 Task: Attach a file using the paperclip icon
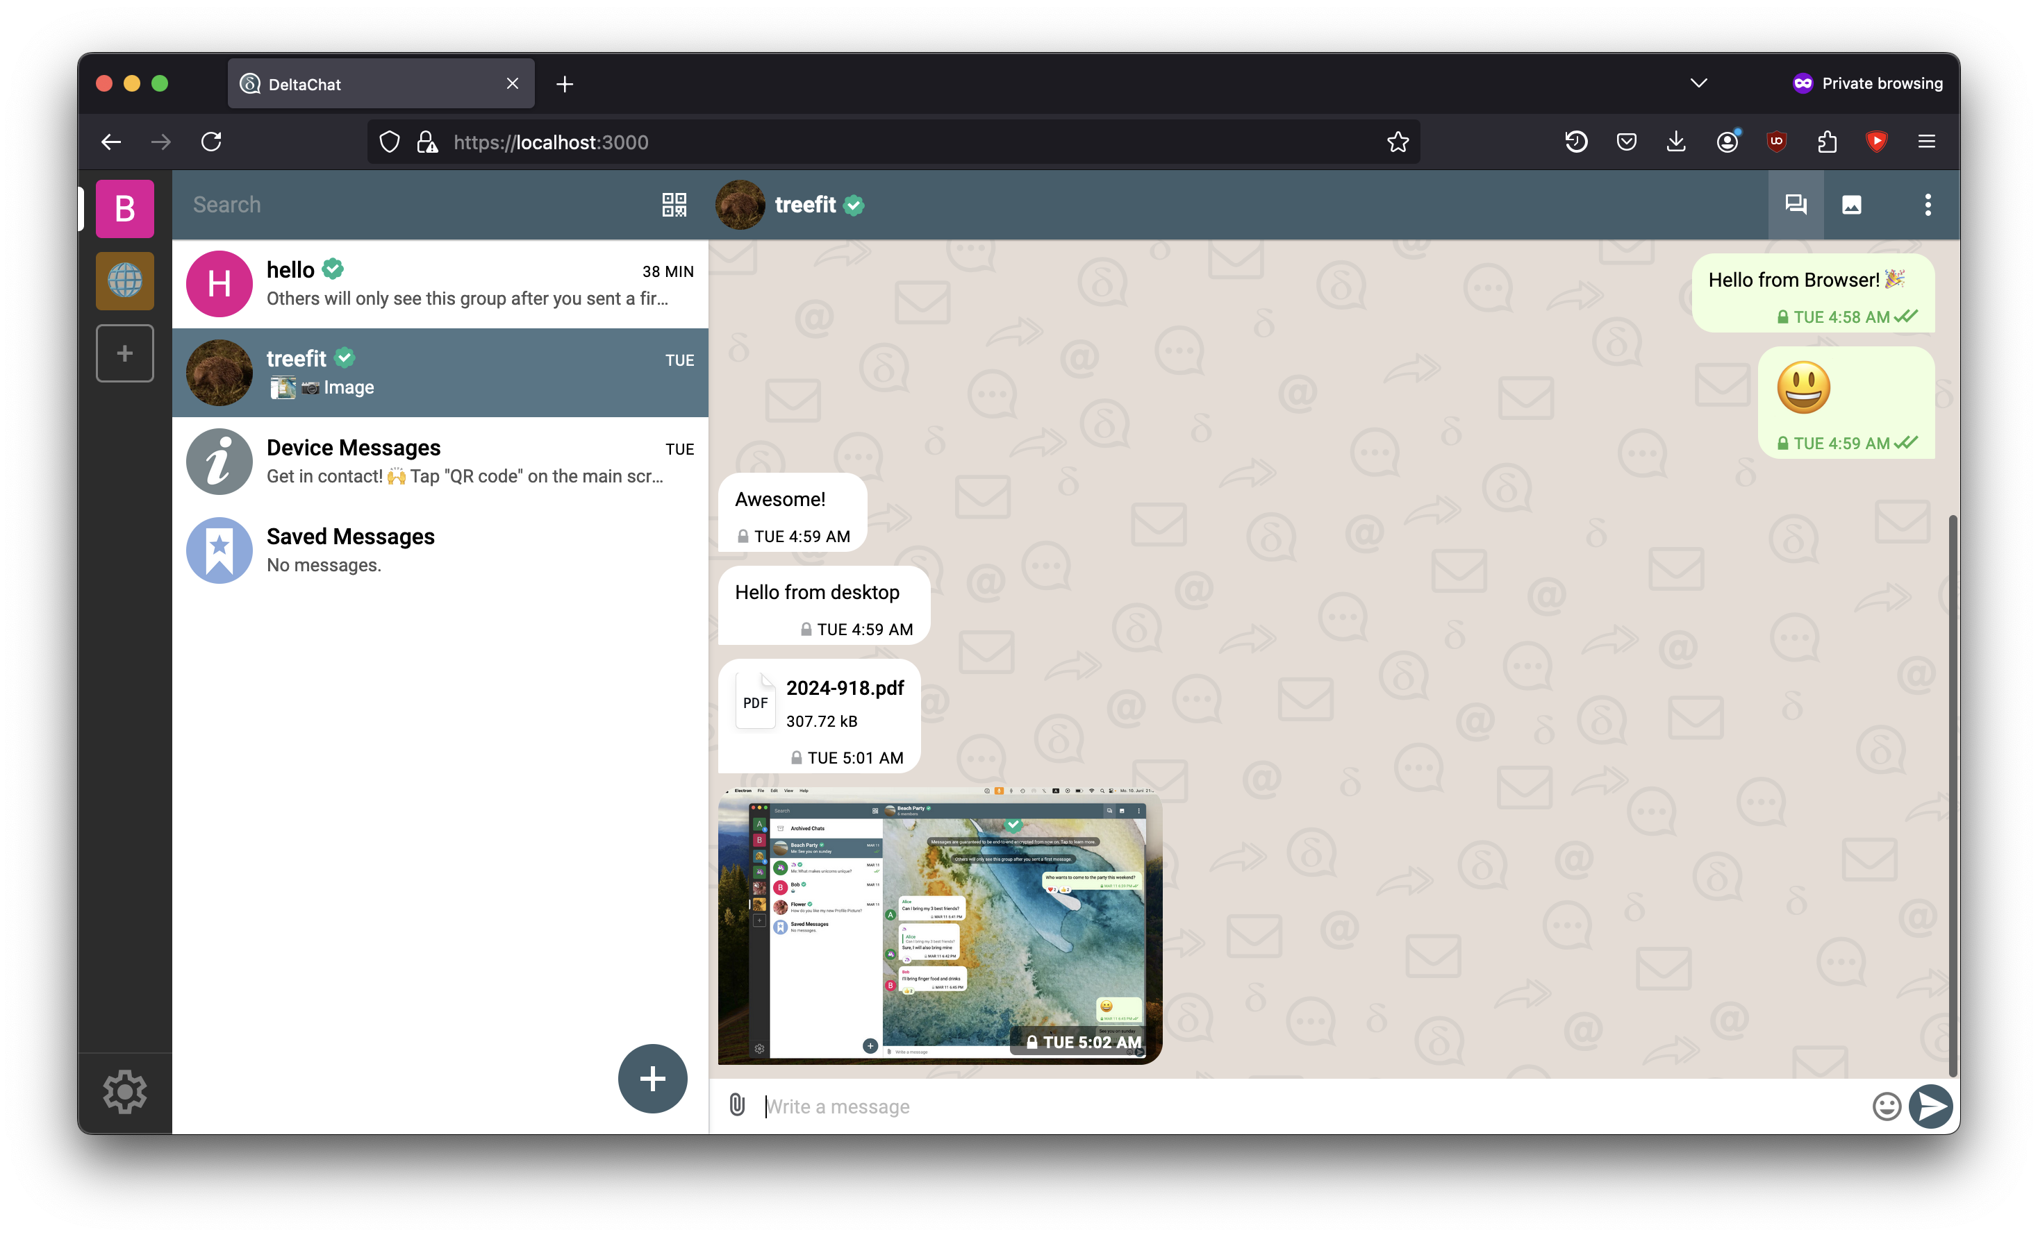pyautogui.click(x=736, y=1106)
